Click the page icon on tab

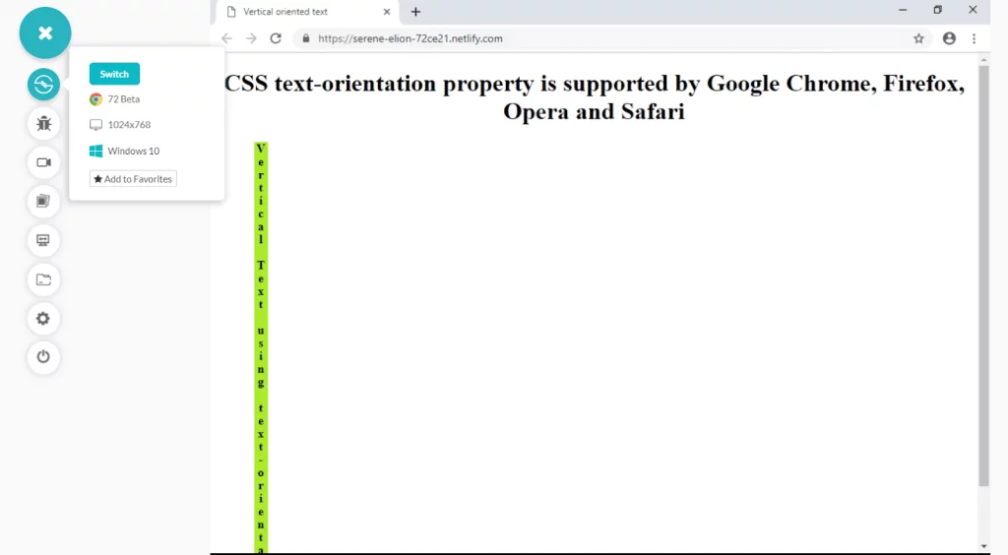[x=231, y=12]
